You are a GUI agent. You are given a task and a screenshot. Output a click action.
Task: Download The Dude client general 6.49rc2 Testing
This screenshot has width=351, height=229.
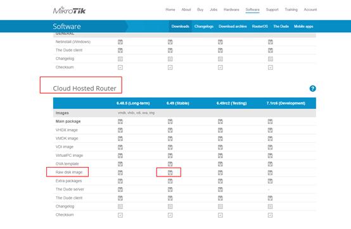click(220, 50)
